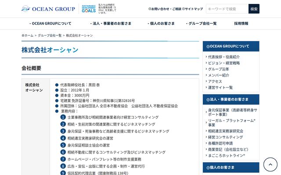This screenshot has height=175, width=281.
Task: Click item 7 ホームページ・パンフレット等の制作支援業務
Action: pyautogui.click(x=104, y=159)
